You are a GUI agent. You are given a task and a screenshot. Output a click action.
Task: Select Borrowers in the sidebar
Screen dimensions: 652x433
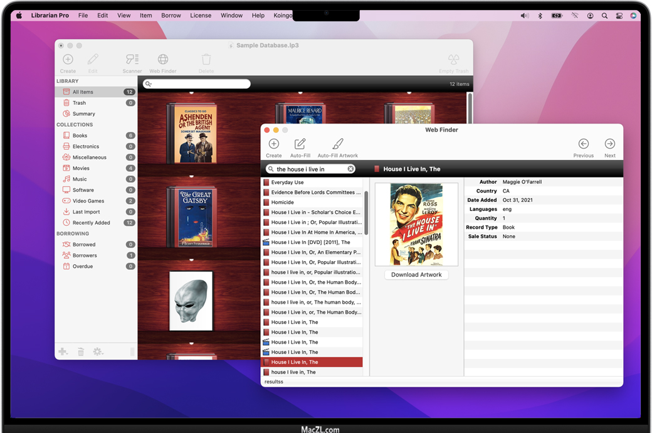(x=85, y=255)
